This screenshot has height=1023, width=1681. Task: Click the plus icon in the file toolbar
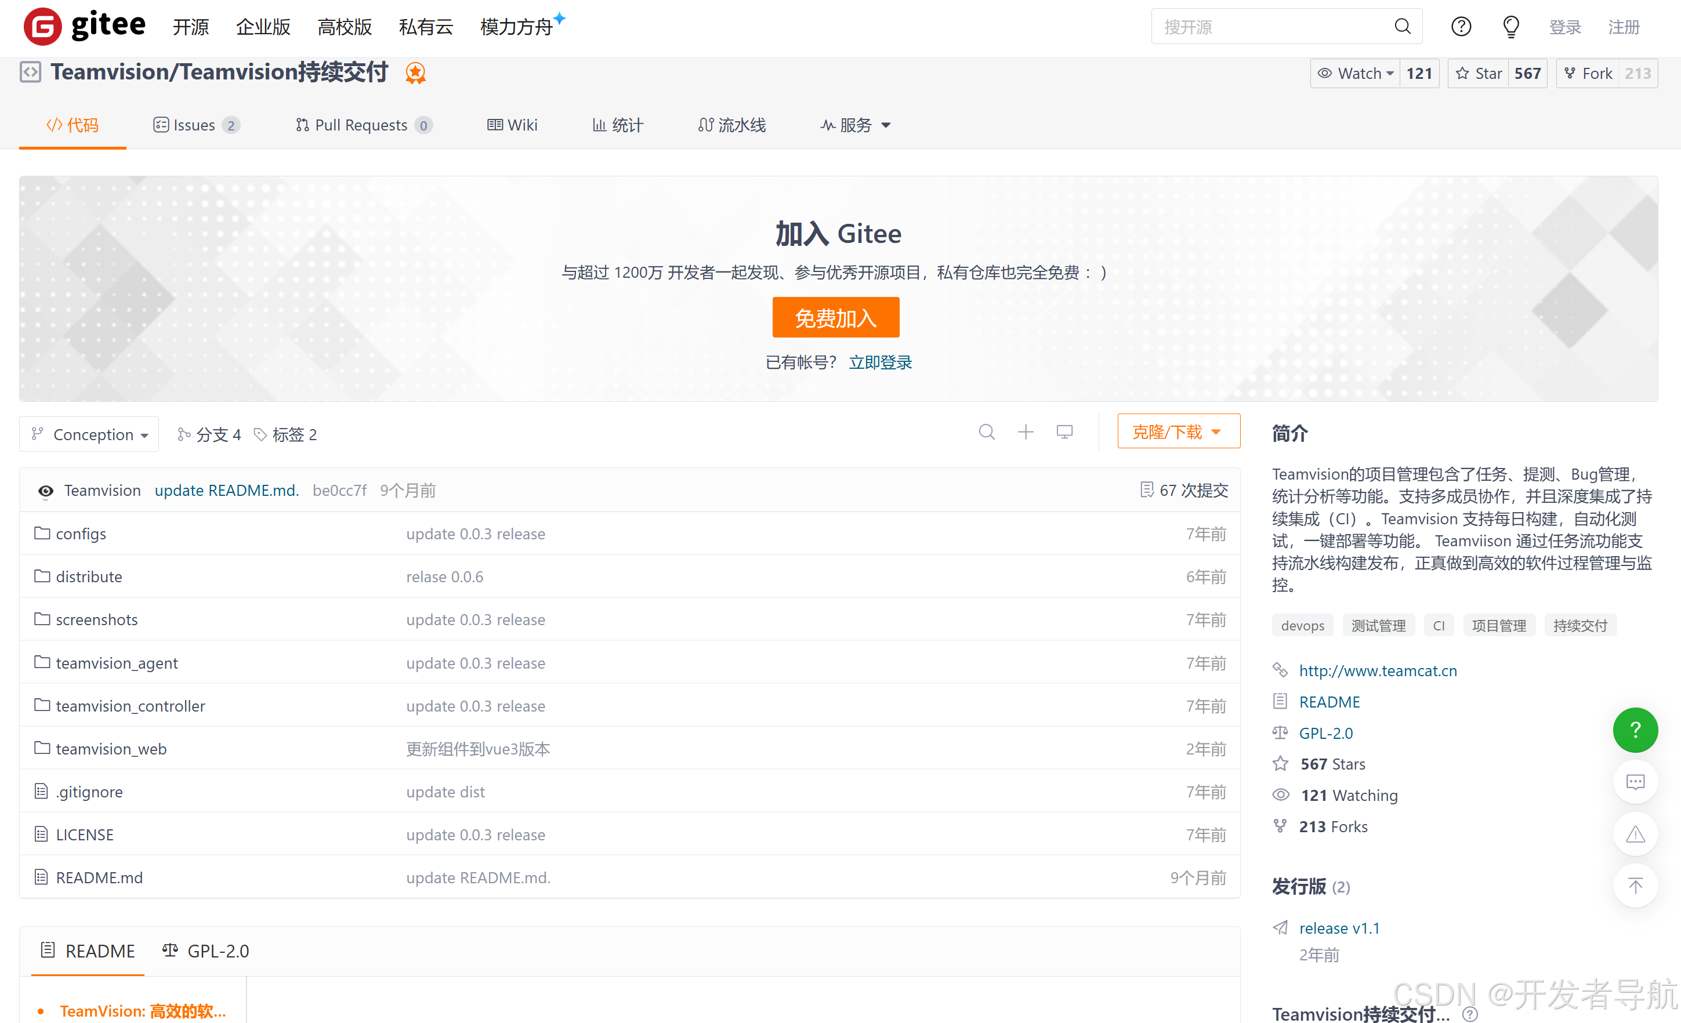pos(1026,431)
